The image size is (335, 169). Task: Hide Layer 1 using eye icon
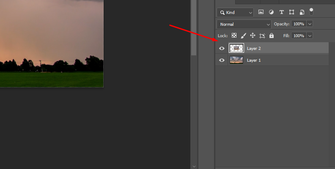(222, 60)
